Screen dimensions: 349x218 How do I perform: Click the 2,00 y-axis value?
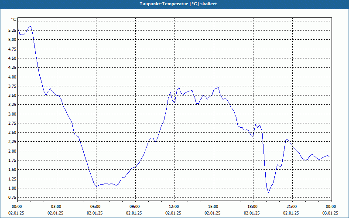point(13,151)
